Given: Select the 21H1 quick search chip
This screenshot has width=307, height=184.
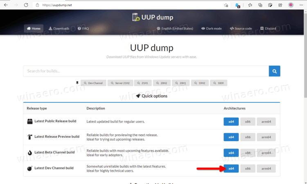Looking at the screenshot, I should pyautogui.click(x=143, y=83).
